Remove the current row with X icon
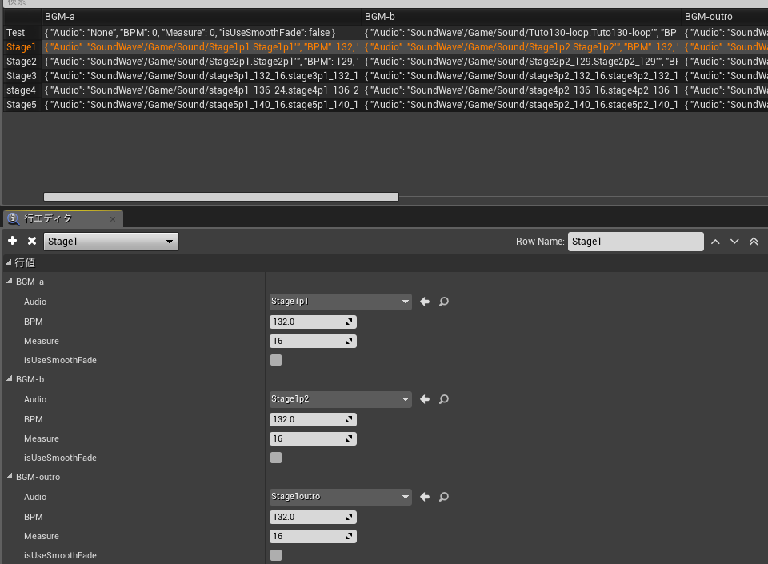The height and width of the screenshot is (564, 768). (32, 240)
